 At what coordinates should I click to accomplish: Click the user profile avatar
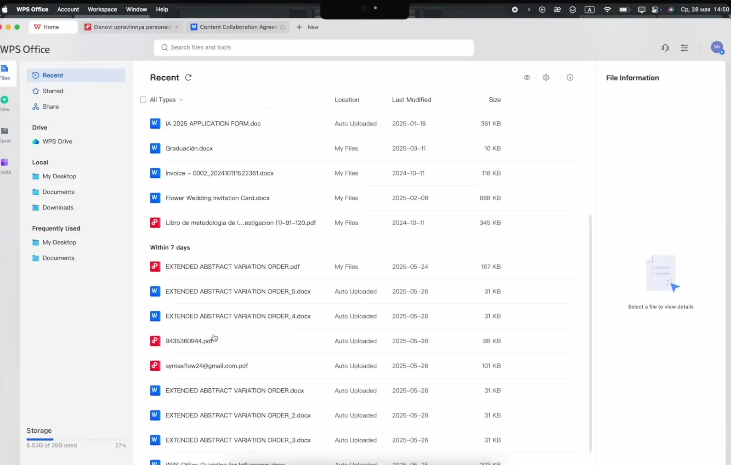point(717,47)
